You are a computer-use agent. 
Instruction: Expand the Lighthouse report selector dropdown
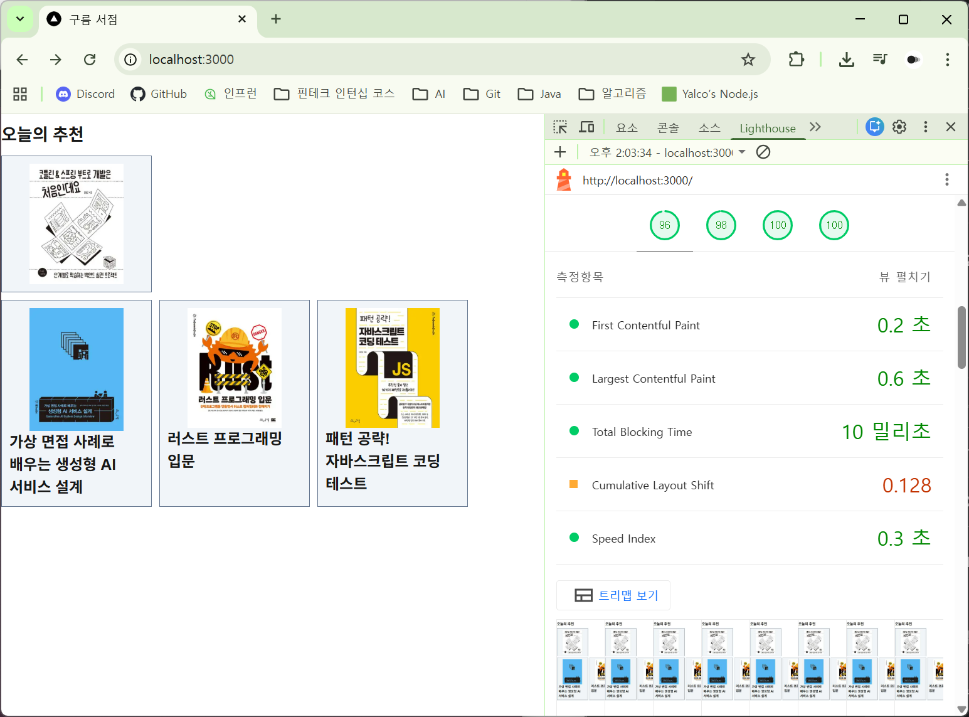742,152
